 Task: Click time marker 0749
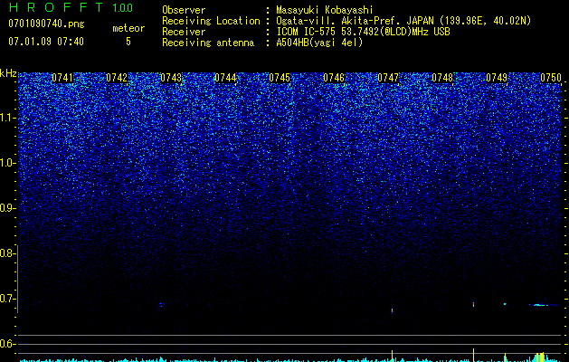pyautogui.click(x=497, y=78)
